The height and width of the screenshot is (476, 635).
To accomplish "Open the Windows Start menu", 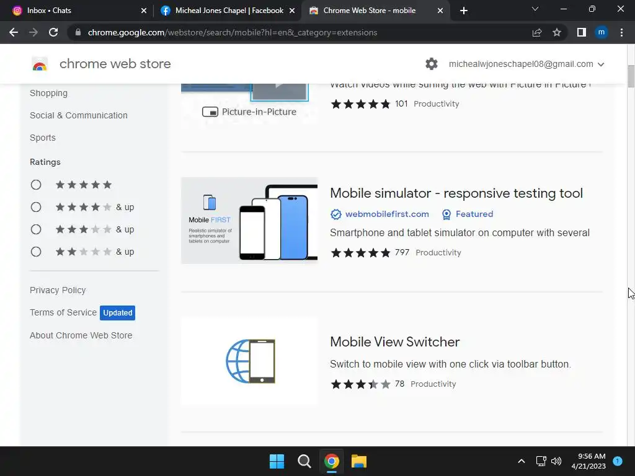I will coord(277,461).
